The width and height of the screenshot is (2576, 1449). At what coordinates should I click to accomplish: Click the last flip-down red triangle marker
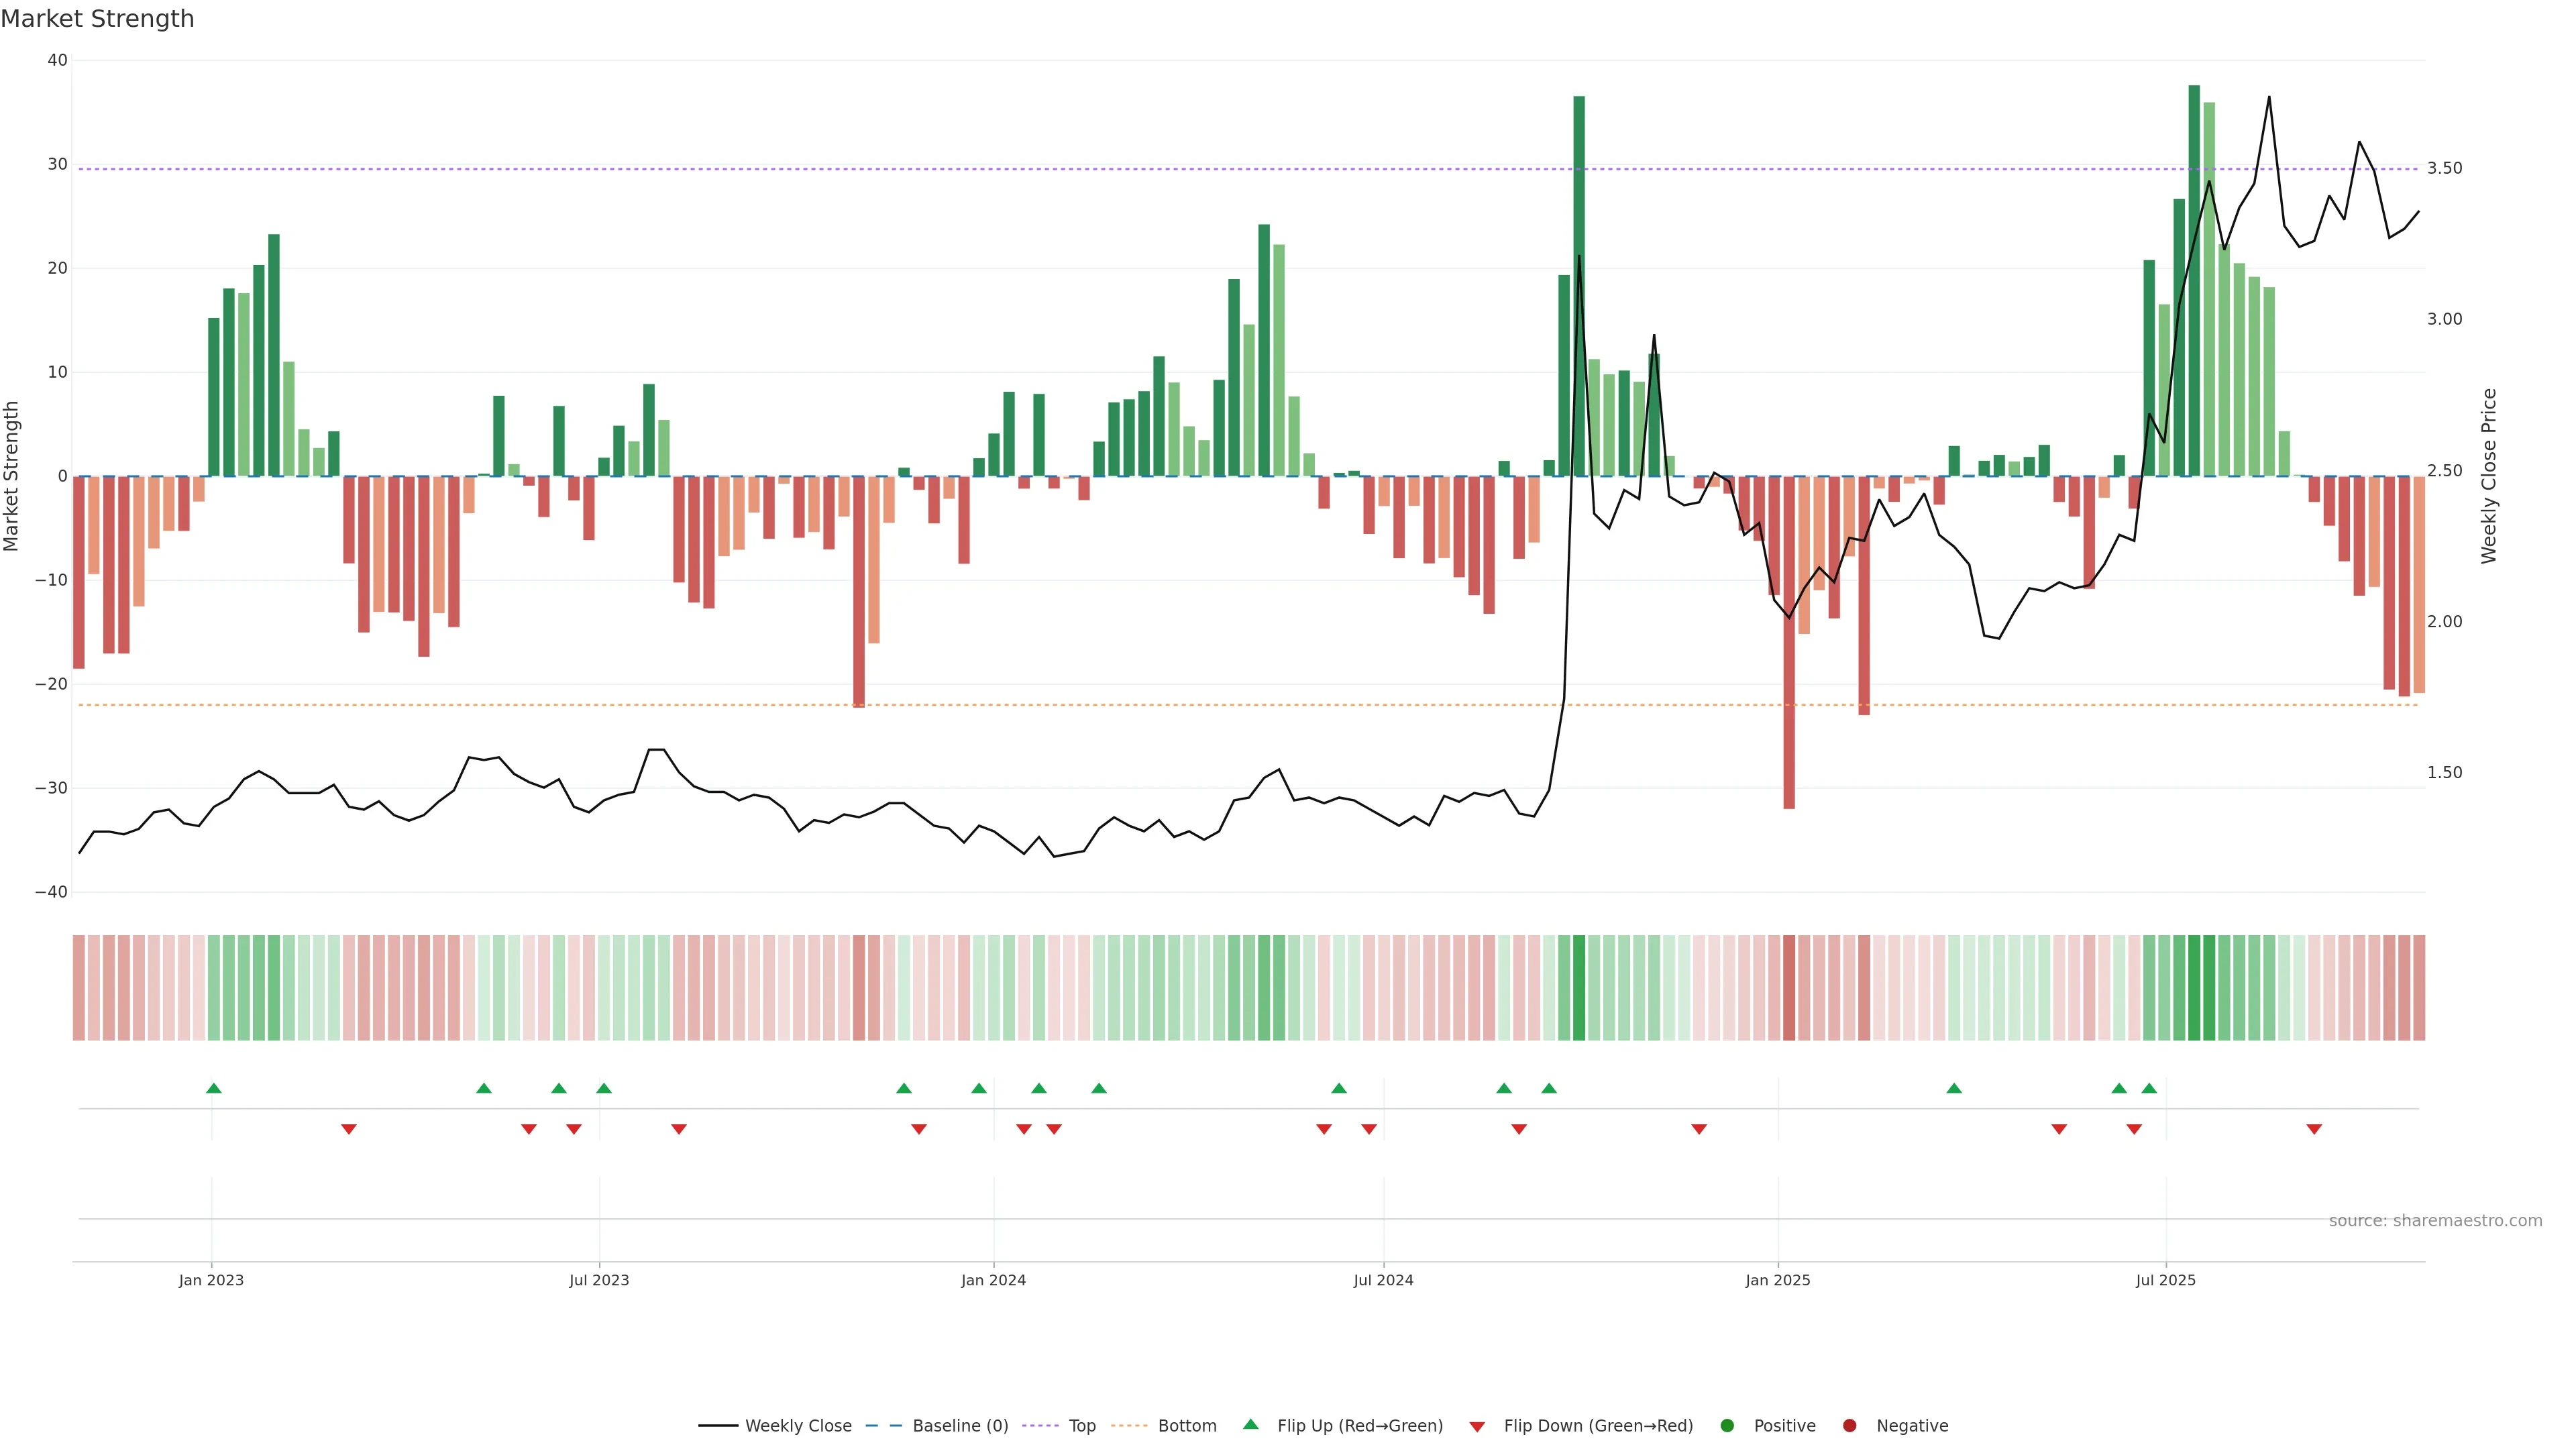click(2314, 1129)
